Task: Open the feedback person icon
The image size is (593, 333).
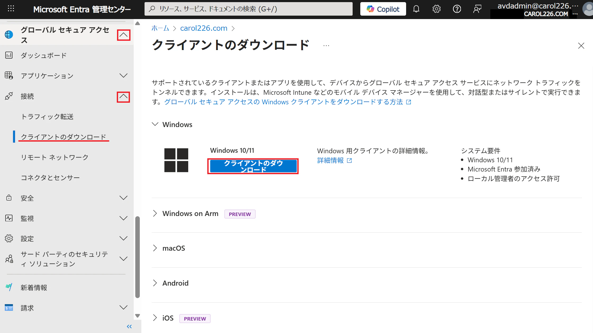Action: click(x=477, y=9)
